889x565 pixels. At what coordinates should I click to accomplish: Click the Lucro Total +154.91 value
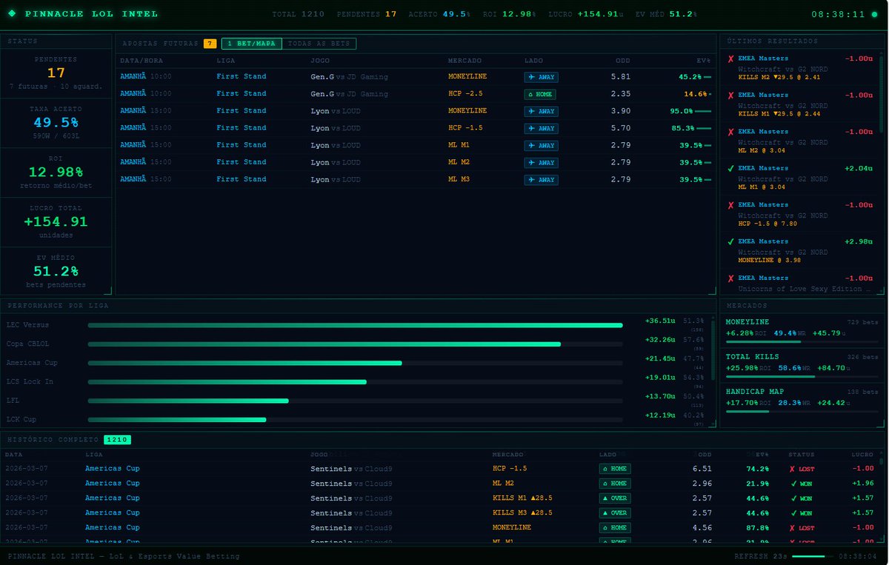(x=56, y=221)
